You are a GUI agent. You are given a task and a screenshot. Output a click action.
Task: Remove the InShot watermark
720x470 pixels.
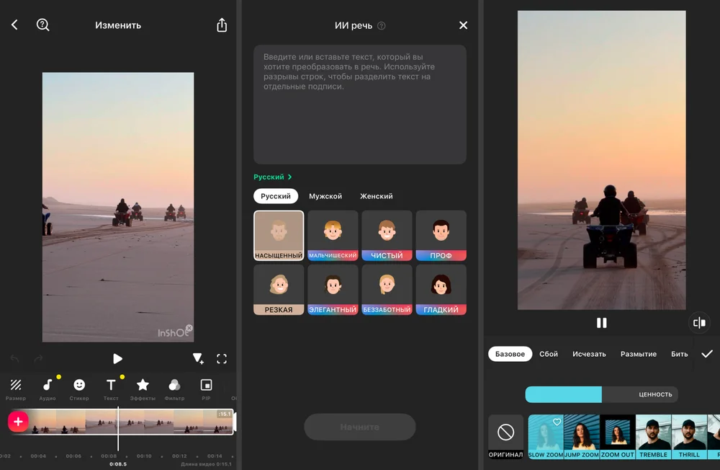(x=189, y=329)
